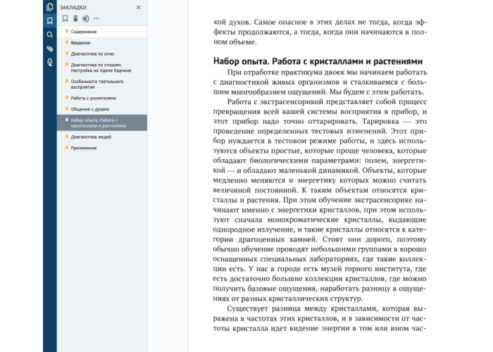Open the Attachments paperclip icon
Viewport: 493px width, 352px height.
[x=49, y=49]
